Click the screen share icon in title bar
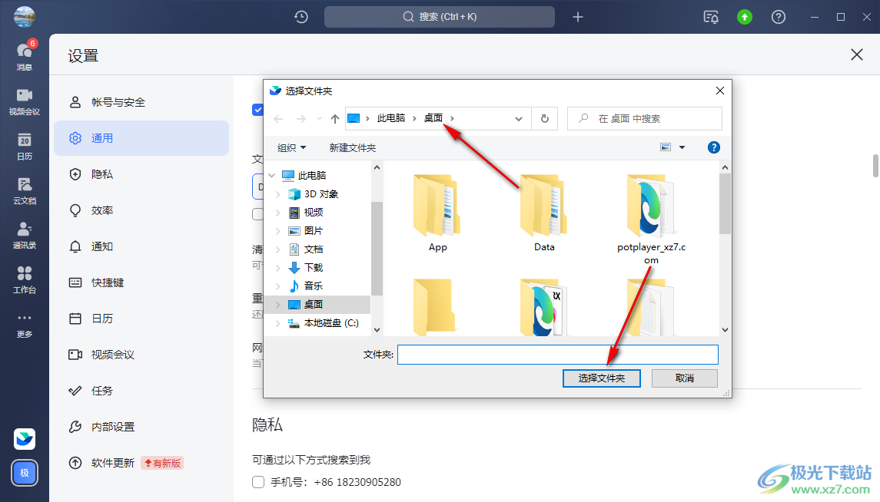 tap(711, 17)
